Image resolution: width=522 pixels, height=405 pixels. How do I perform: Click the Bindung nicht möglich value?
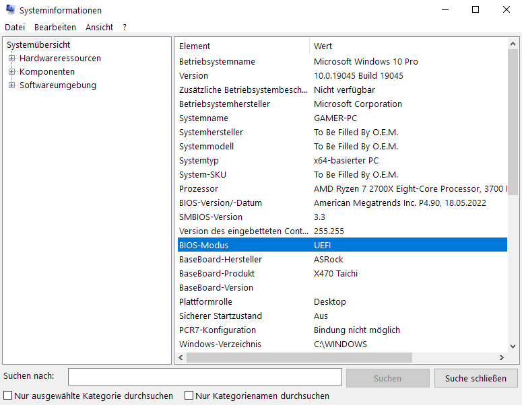pyautogui.click(x=357, y=330)
